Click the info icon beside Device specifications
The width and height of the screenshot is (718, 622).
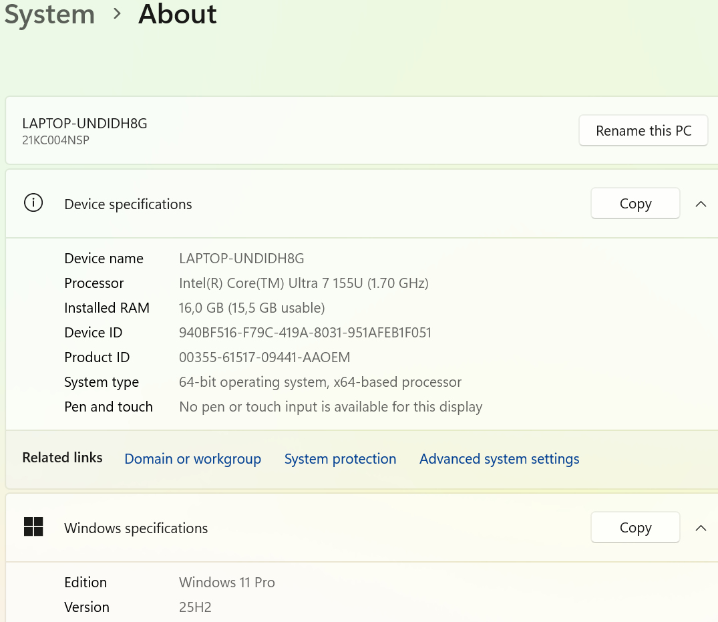point(33,203)
